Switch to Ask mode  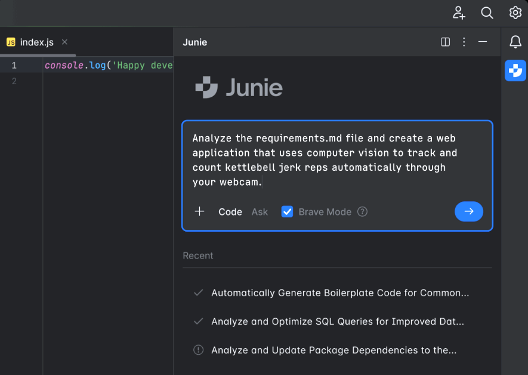point(260,212)
